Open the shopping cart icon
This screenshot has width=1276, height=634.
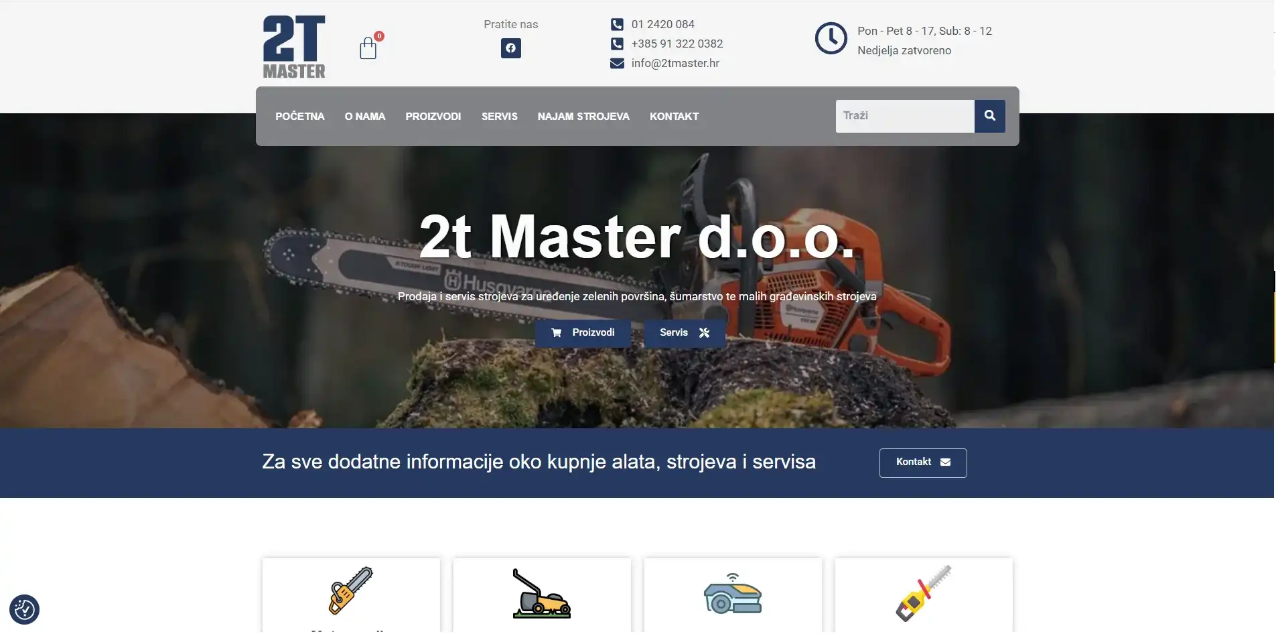[x=369, y=48]
